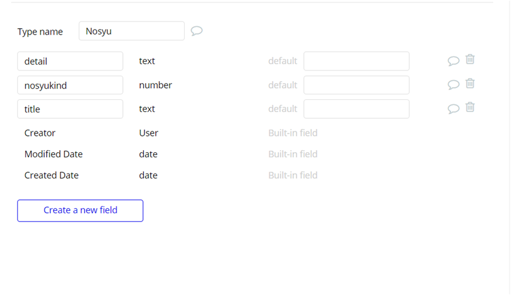Select the Modified Date field label
The width and height of the screenshot is (514, 295).
[x=54, y=154]
